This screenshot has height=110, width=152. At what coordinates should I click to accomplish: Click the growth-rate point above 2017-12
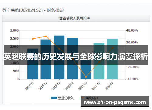[x=33, y=39]
